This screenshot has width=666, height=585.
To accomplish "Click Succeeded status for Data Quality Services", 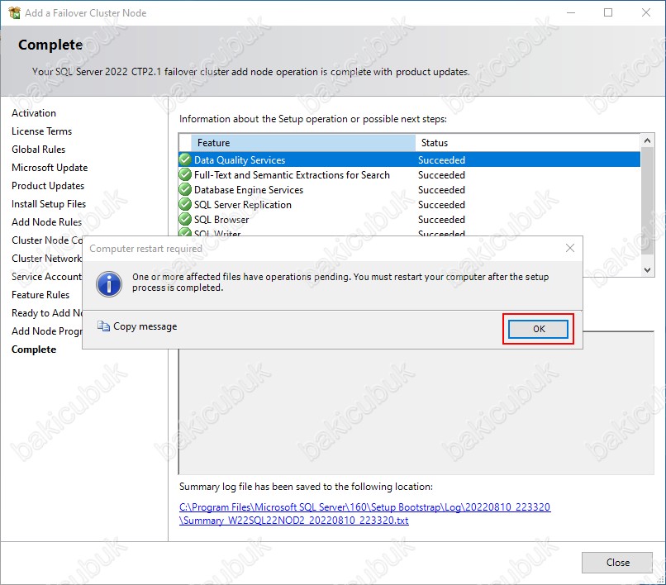I will coord(441,160).
